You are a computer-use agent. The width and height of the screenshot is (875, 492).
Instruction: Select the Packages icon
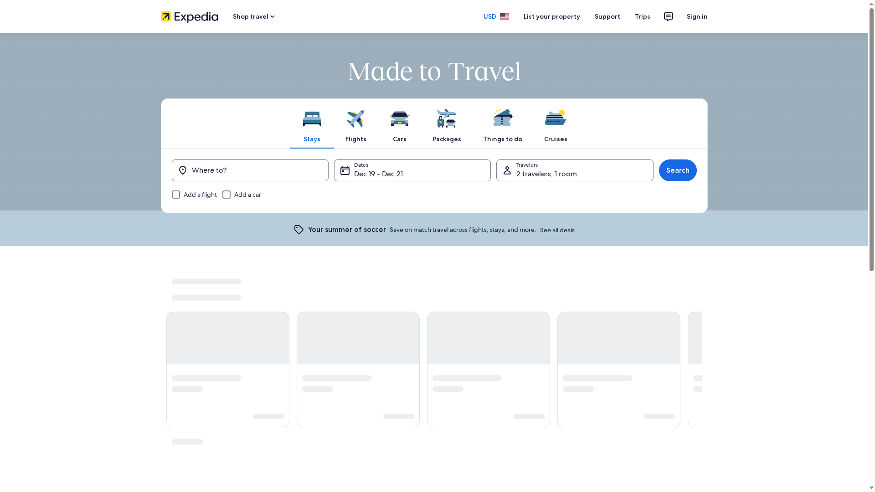point(447,118)
